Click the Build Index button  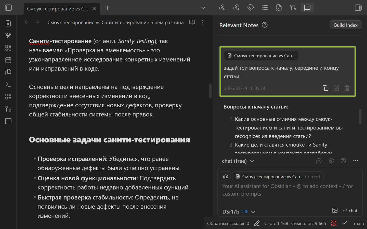click(x=346, y=25)
